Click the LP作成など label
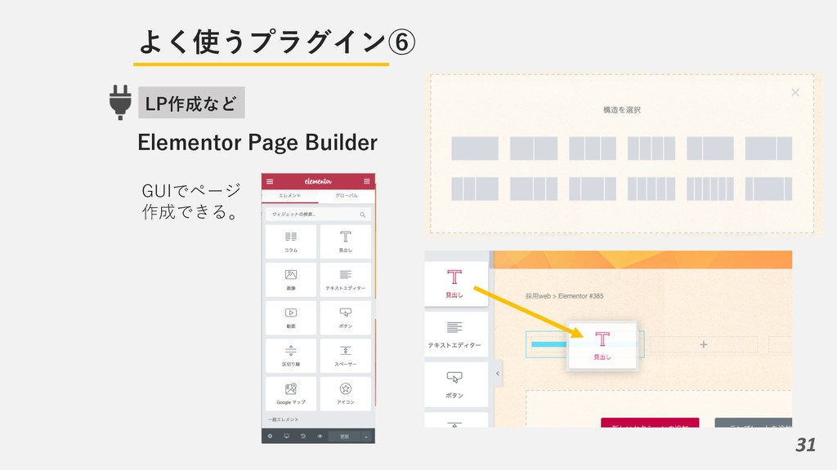Image resolution: width=837 pixels, height=470 pixels. 191,103
